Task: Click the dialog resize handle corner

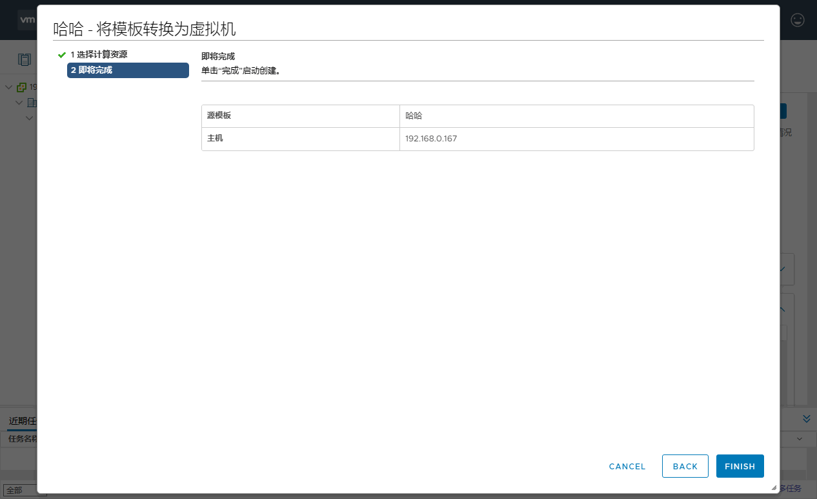Action: pos(774,488)
